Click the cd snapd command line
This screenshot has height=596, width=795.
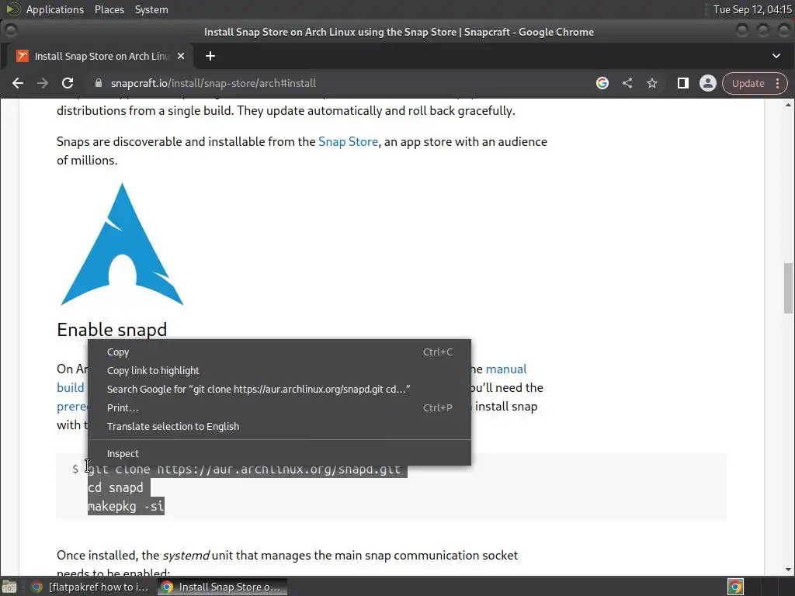pos(116,487)
